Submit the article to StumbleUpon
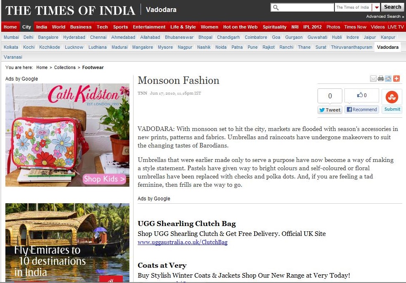406x283 pixels. (392, 109)
